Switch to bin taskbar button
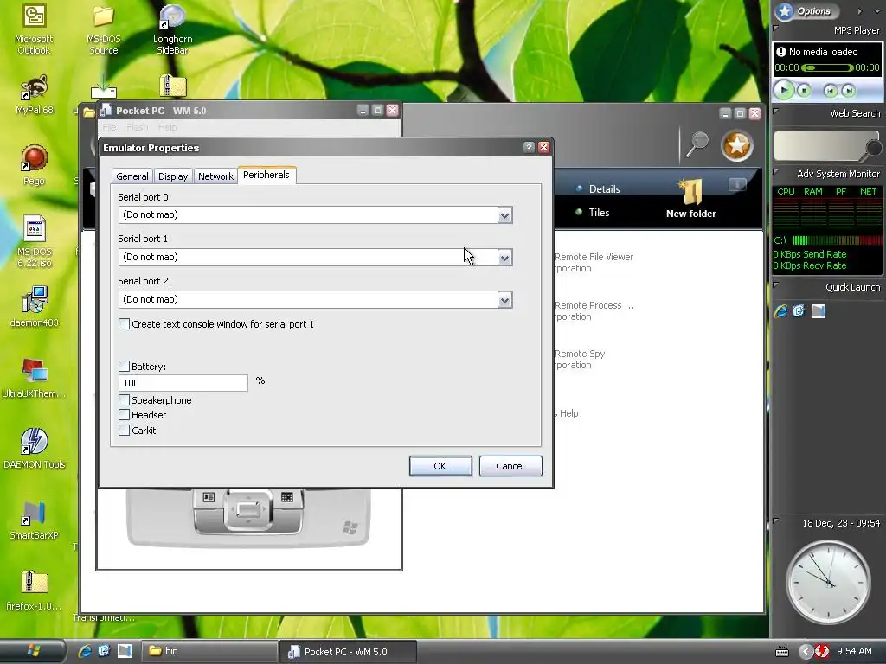886x664 pixels. point(208,651)
